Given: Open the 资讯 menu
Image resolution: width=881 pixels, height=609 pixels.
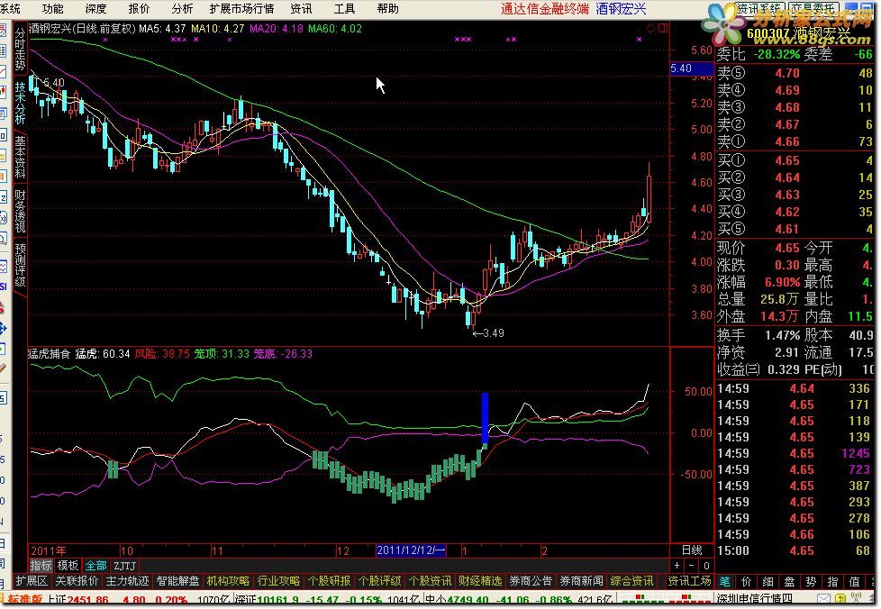Looking at the screenshot, I should tap(301, 8).
